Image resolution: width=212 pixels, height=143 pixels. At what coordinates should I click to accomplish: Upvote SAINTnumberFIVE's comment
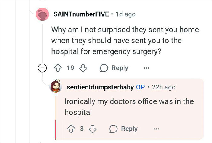(x=58, y=68)
